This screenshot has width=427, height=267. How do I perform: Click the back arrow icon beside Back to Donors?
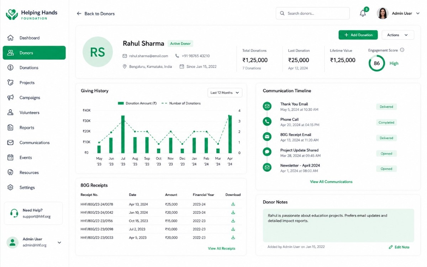click(x=79, y=14)
